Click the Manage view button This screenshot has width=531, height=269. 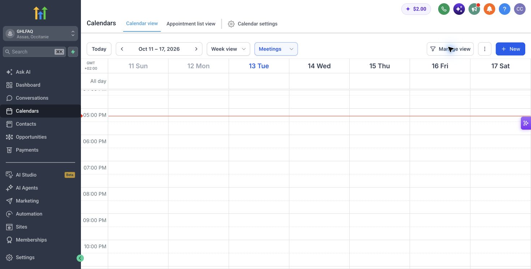[x=450, y=49]
